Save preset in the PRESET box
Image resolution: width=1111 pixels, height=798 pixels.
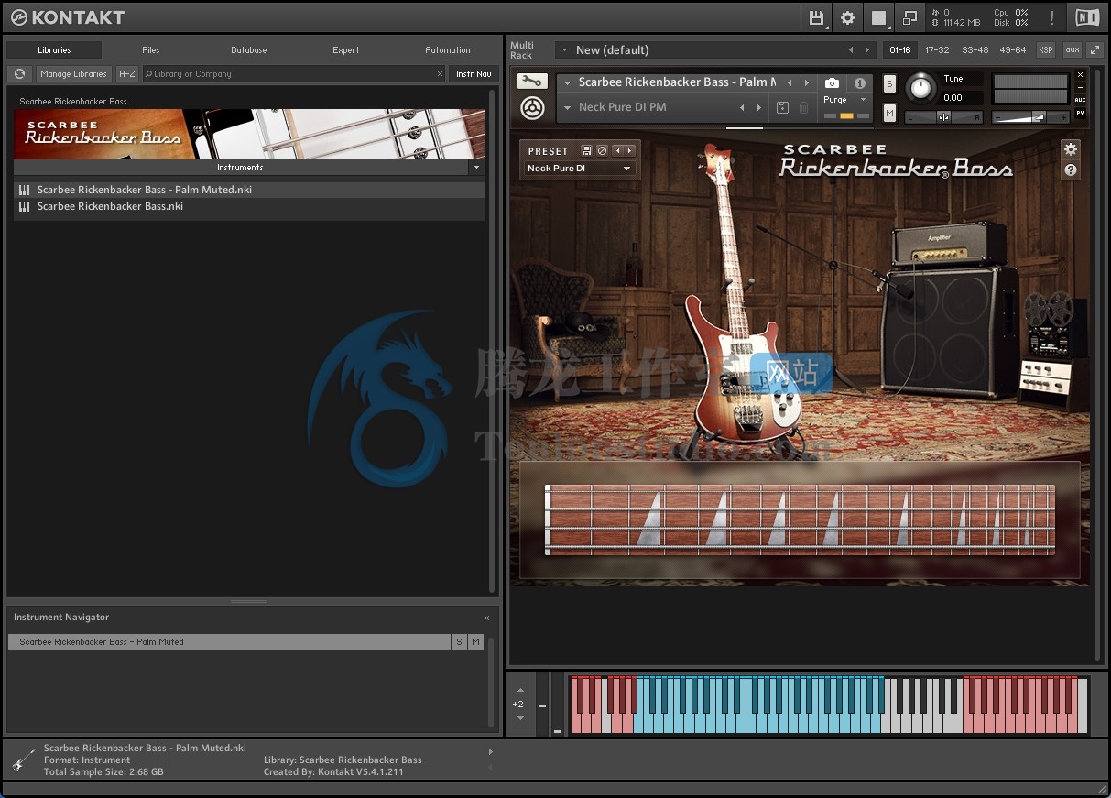(586, 151)
